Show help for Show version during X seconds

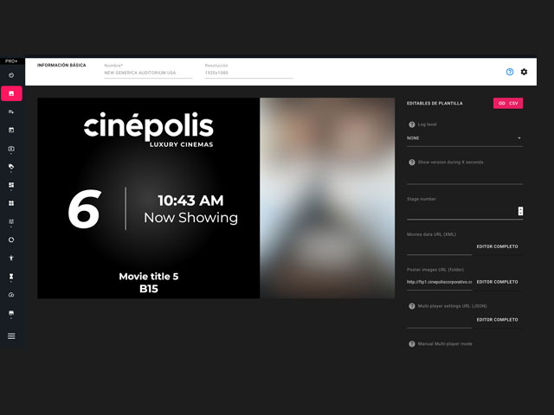pos(412,163)
